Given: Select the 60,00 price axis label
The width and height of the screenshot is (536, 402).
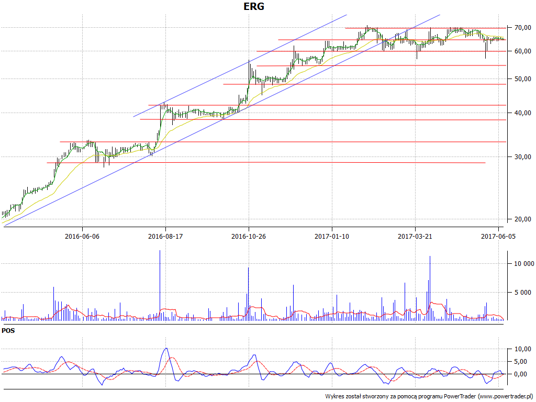Looking at the screenshot, I should (x=523, y=51).
